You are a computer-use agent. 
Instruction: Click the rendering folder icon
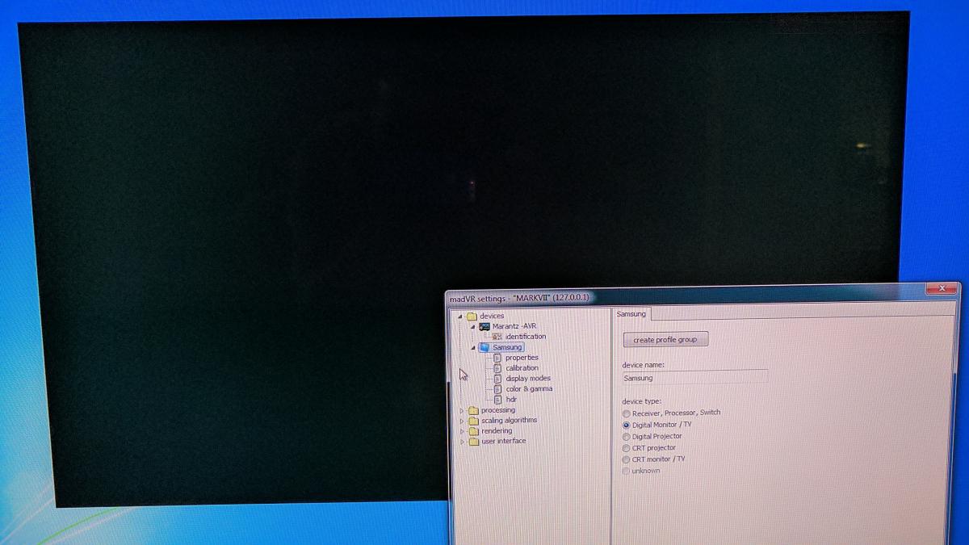coord(473,431)
